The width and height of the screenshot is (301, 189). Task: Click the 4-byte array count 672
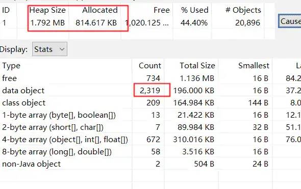(153, 140)
